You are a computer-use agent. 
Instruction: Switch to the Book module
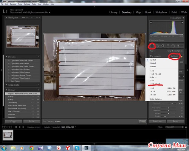click(x=148, y=12)
